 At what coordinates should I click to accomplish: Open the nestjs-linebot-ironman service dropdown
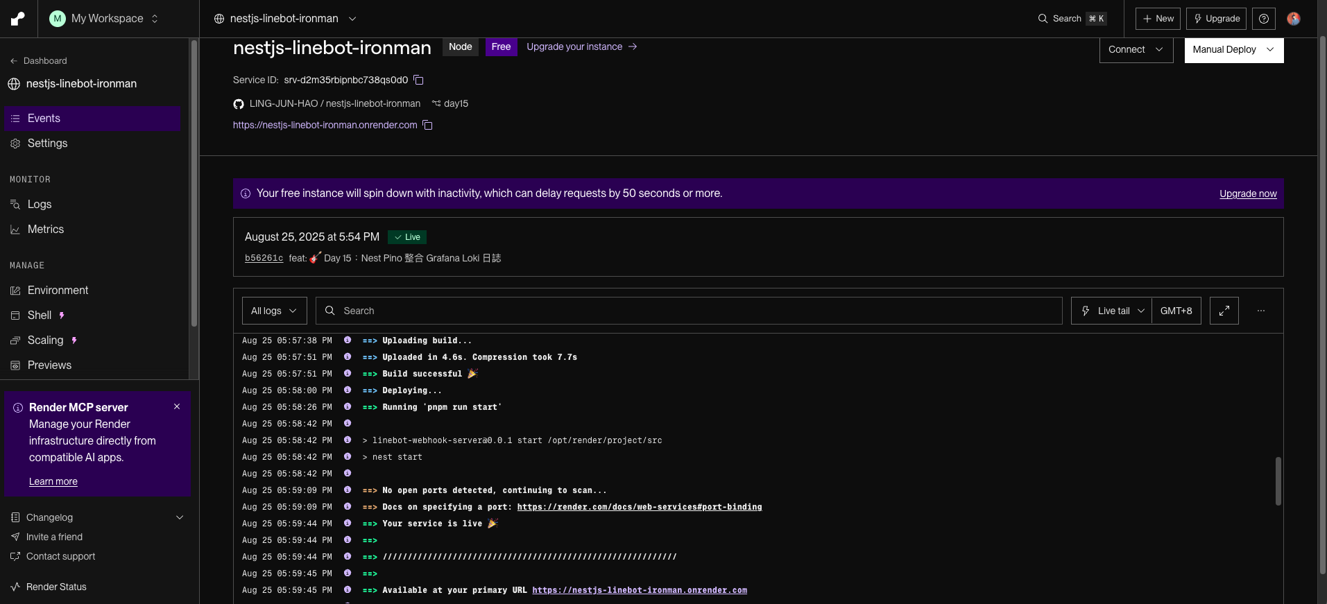[284, 19]
